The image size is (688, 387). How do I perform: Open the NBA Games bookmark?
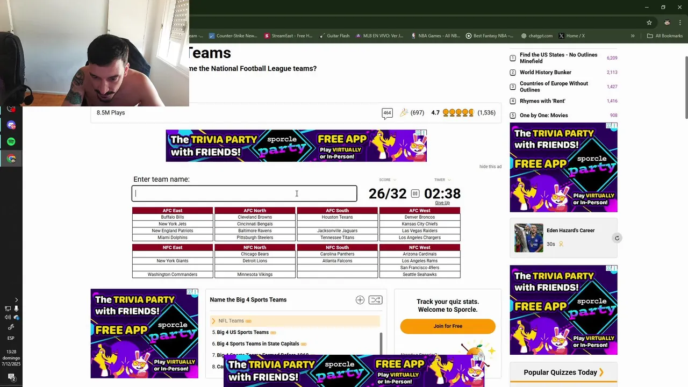point(435,36)
